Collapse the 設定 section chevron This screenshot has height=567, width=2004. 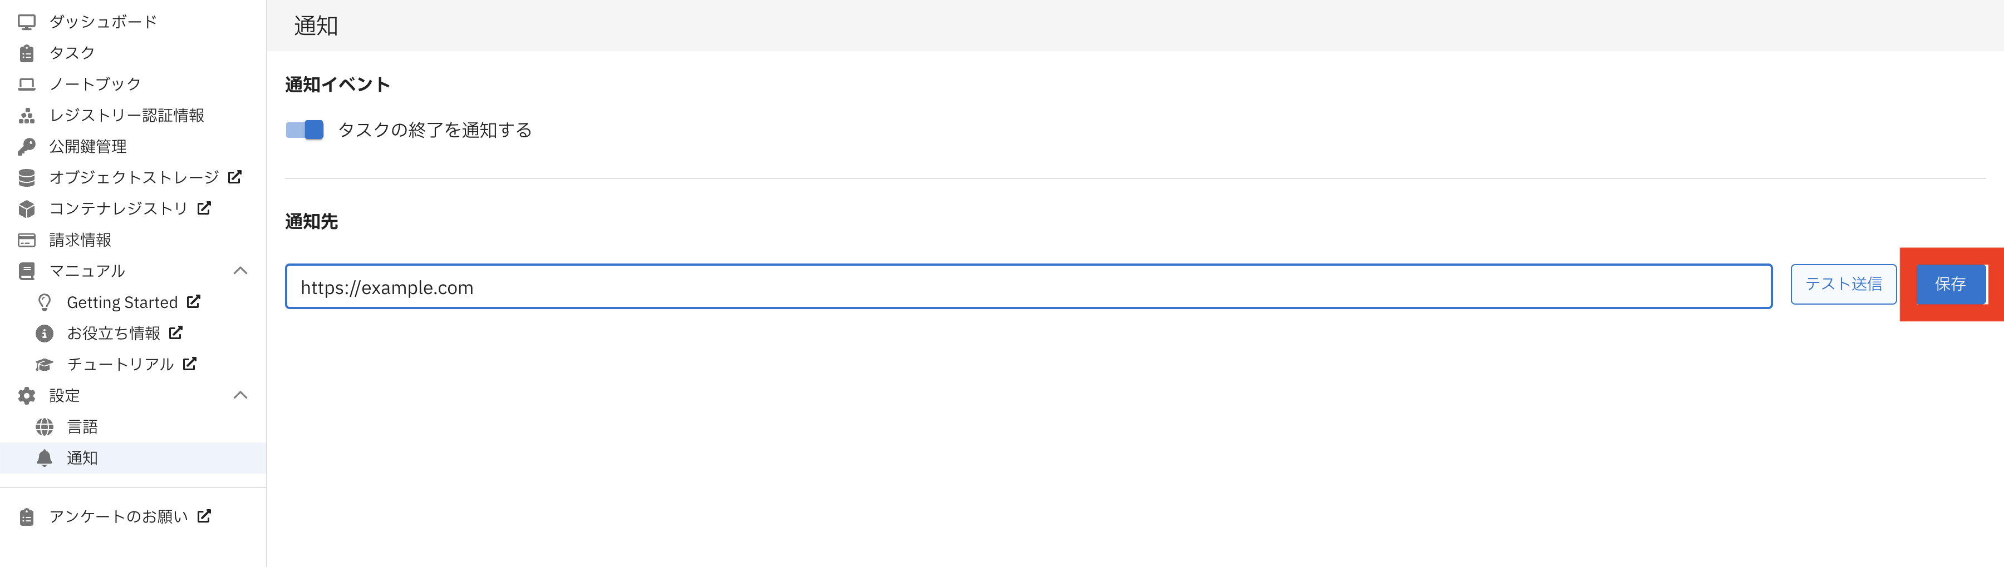pos(240,395)
